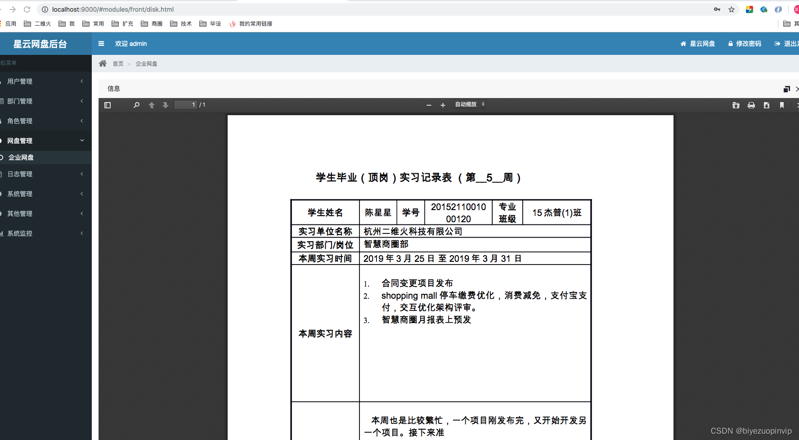The image size is (799, 440).
Task: Select the 企业网盘 submenu item
Action: click(46, 157)
